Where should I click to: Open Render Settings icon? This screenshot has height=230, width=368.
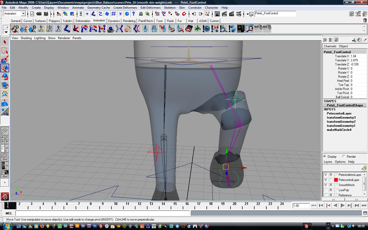(239, 14)
